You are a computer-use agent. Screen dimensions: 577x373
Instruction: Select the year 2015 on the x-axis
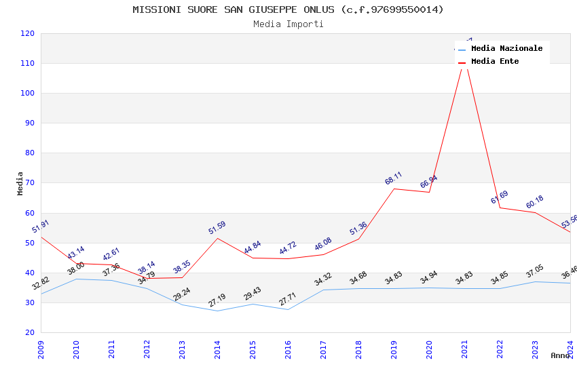[253, 349]
